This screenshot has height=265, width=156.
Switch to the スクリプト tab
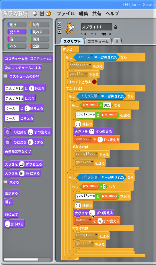72,41
